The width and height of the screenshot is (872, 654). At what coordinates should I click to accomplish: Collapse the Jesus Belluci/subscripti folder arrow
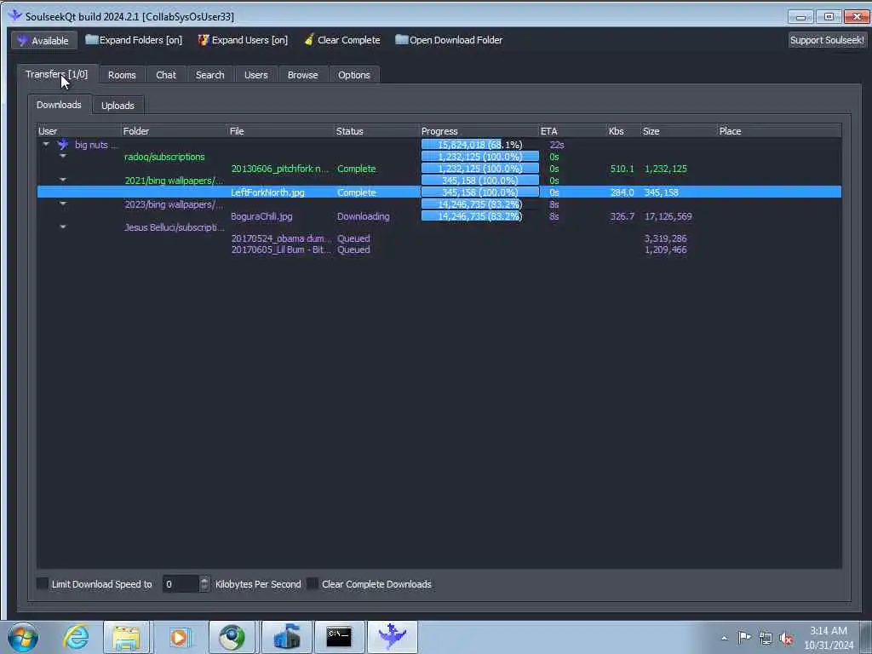pyautogui.click(x=63, y=227)
